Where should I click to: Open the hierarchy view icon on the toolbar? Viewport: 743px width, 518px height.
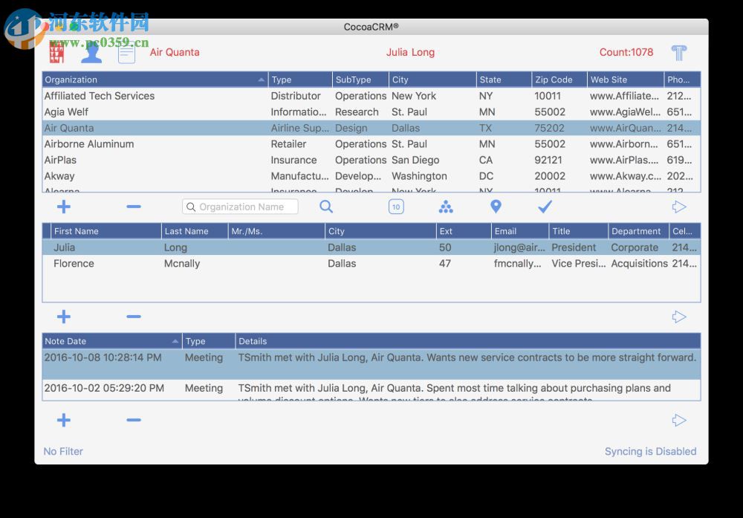point(446,207)
